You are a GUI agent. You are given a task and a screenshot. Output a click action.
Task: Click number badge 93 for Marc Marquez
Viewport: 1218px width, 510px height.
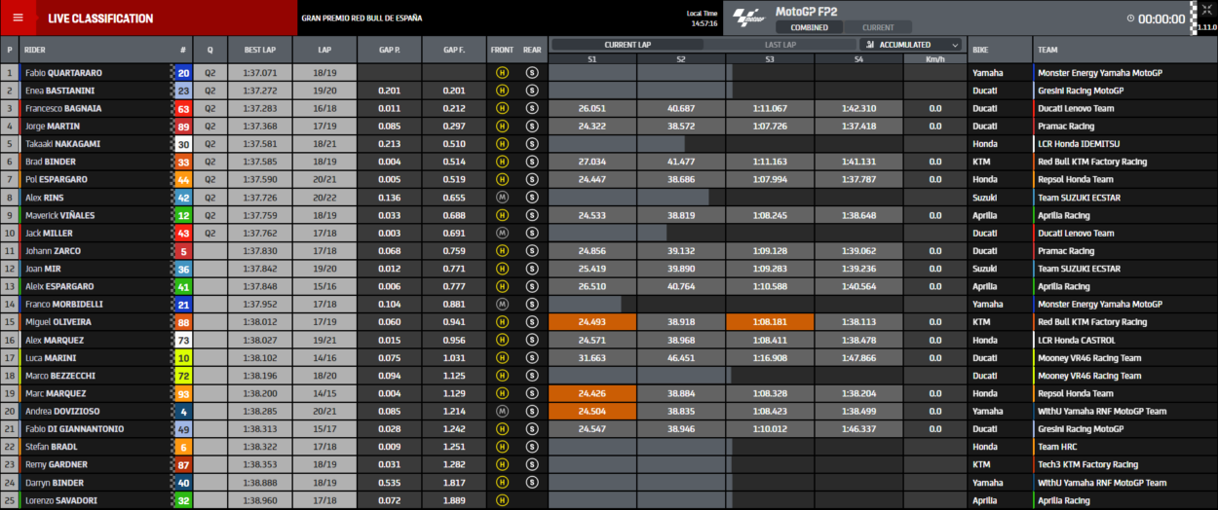pos(183,394)
